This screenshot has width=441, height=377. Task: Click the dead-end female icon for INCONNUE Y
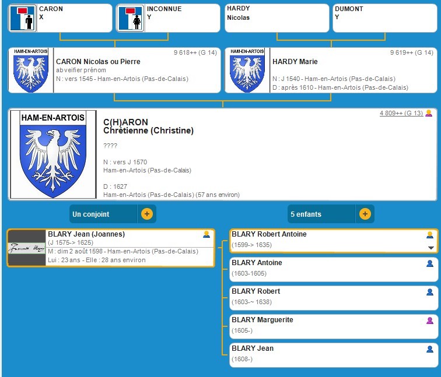pyautogui.click(x=130, y=18)
